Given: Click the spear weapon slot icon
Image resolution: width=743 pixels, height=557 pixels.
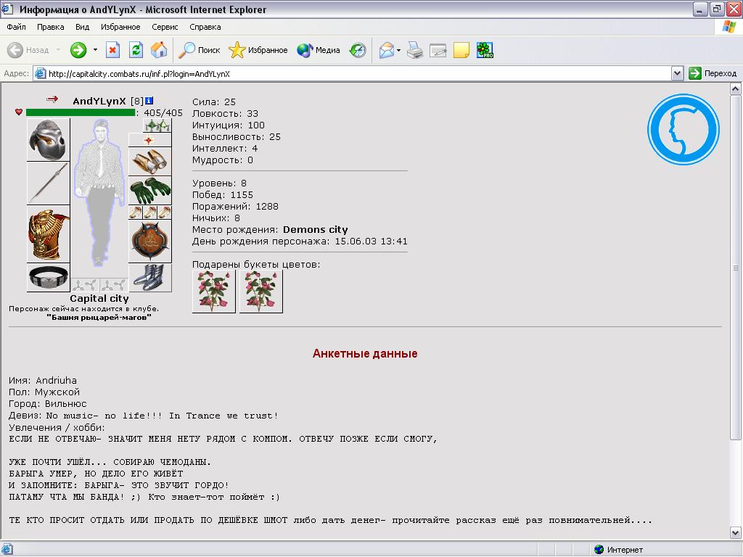Looking at the screenshot, I should point(49,183).
